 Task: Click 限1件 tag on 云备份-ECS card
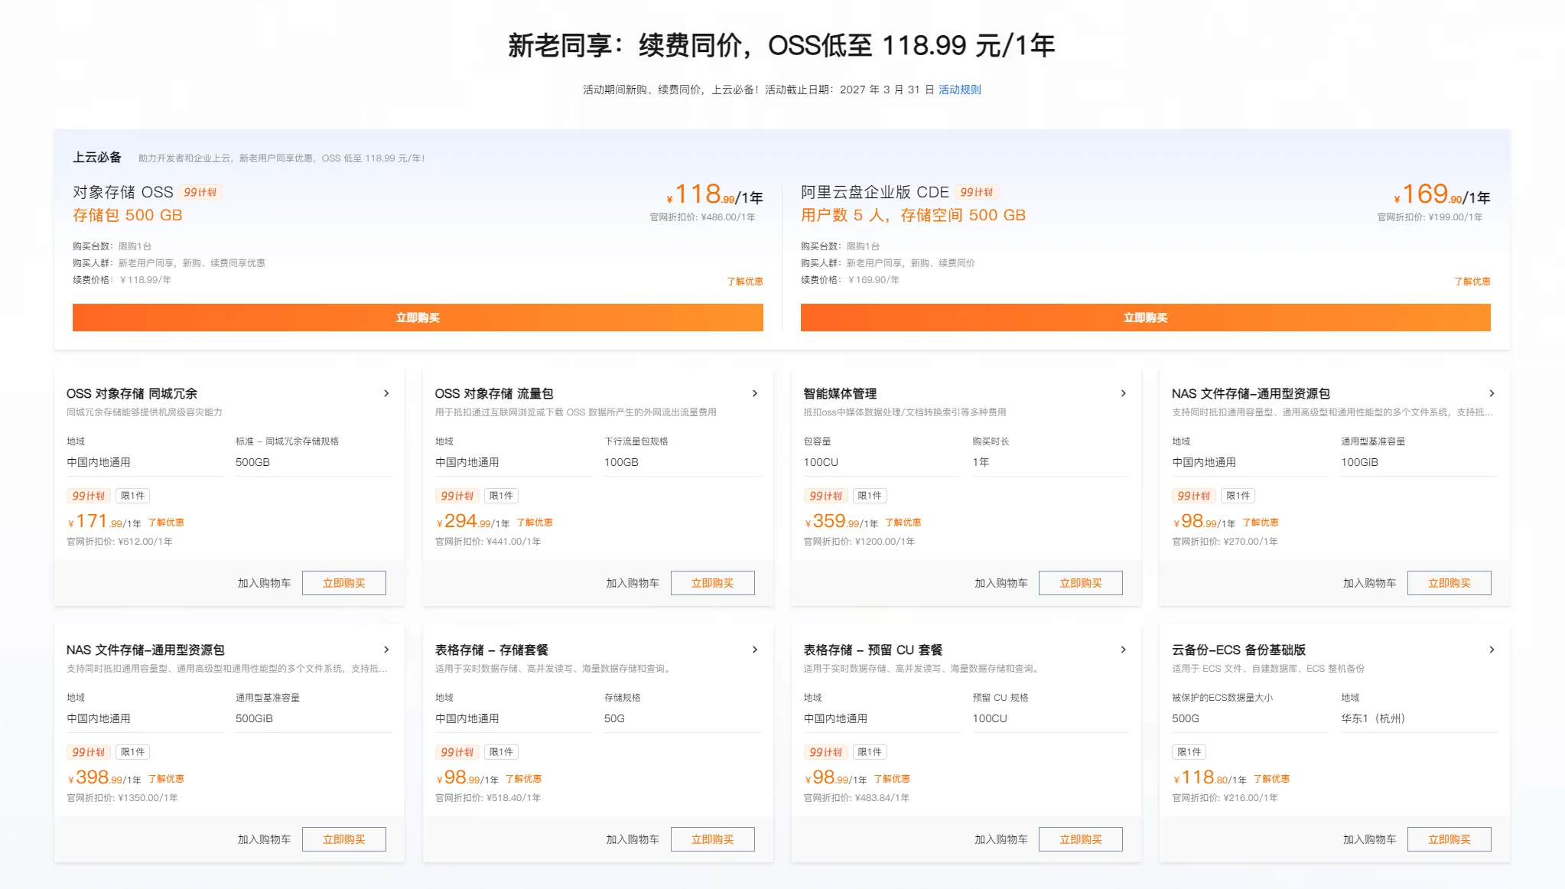pos(1189,752)
